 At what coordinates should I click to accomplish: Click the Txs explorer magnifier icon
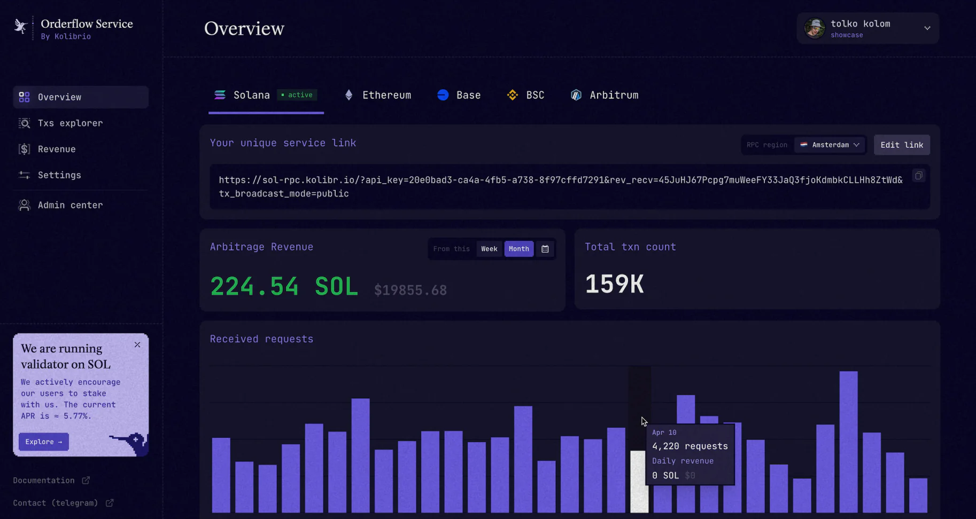point(24,123)
